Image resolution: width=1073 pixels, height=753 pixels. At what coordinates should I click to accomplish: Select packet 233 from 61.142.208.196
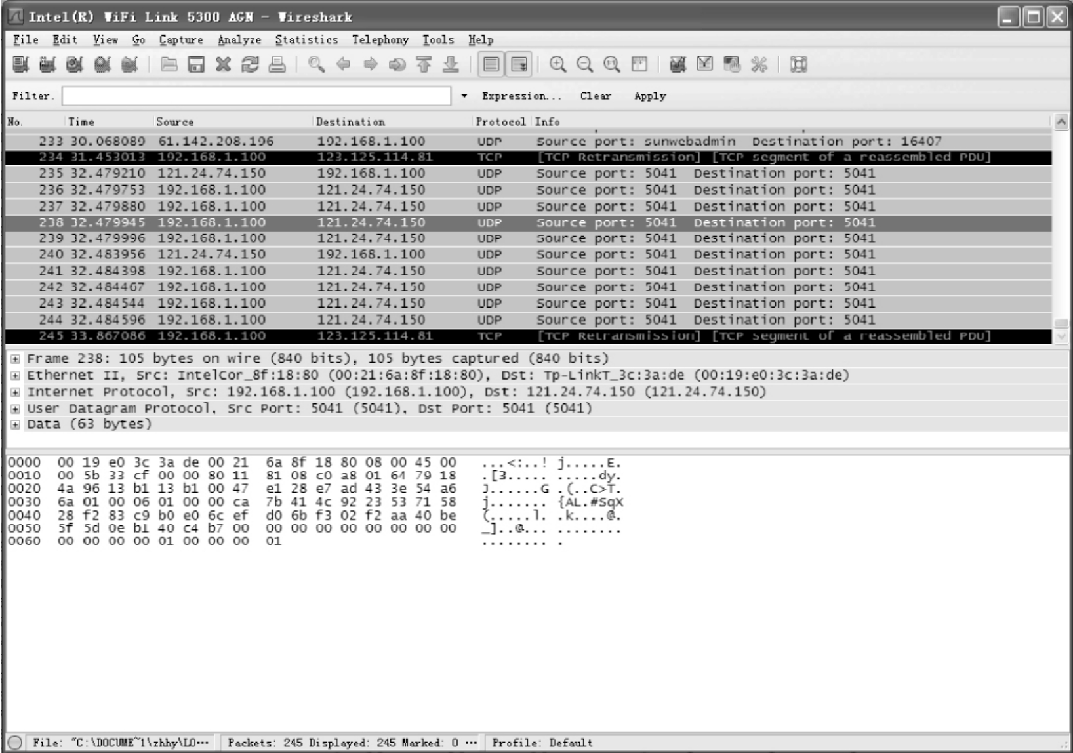tap(529, 142)
